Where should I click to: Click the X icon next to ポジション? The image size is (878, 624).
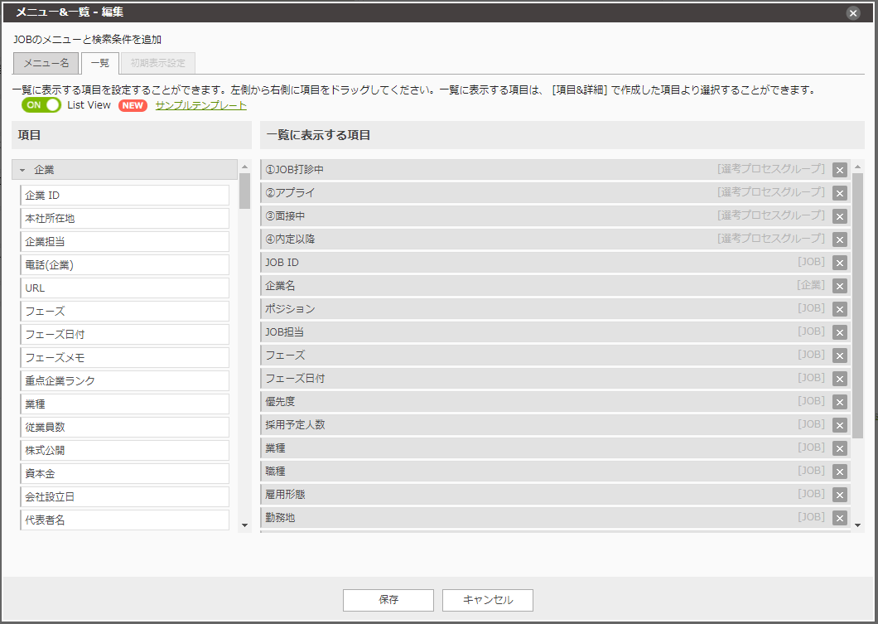(839, 308)
